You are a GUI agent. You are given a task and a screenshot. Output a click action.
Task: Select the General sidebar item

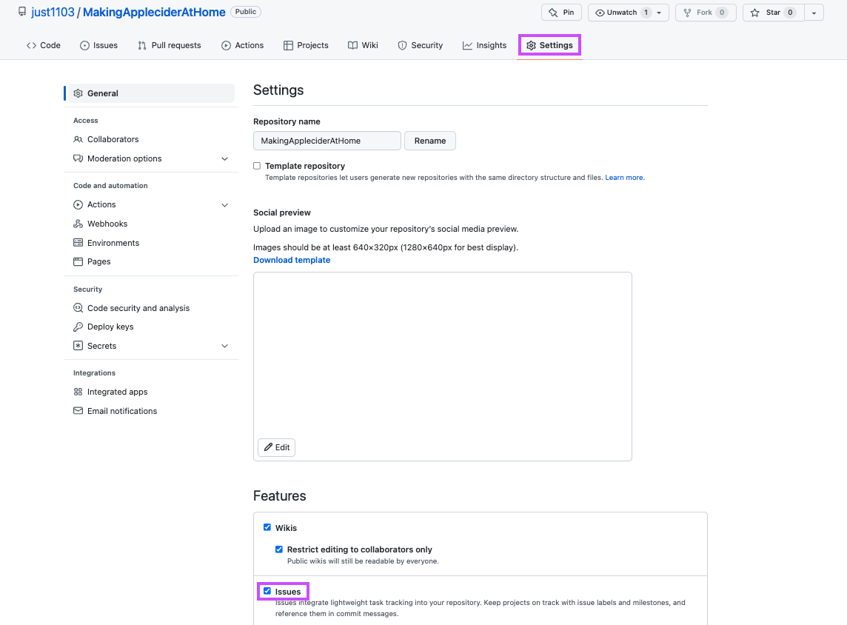tap(151, 93)
